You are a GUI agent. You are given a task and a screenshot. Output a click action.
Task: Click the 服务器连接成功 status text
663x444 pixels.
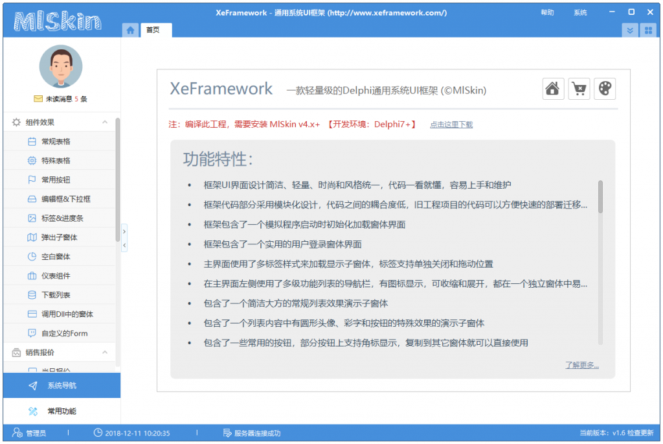point(257,433)
